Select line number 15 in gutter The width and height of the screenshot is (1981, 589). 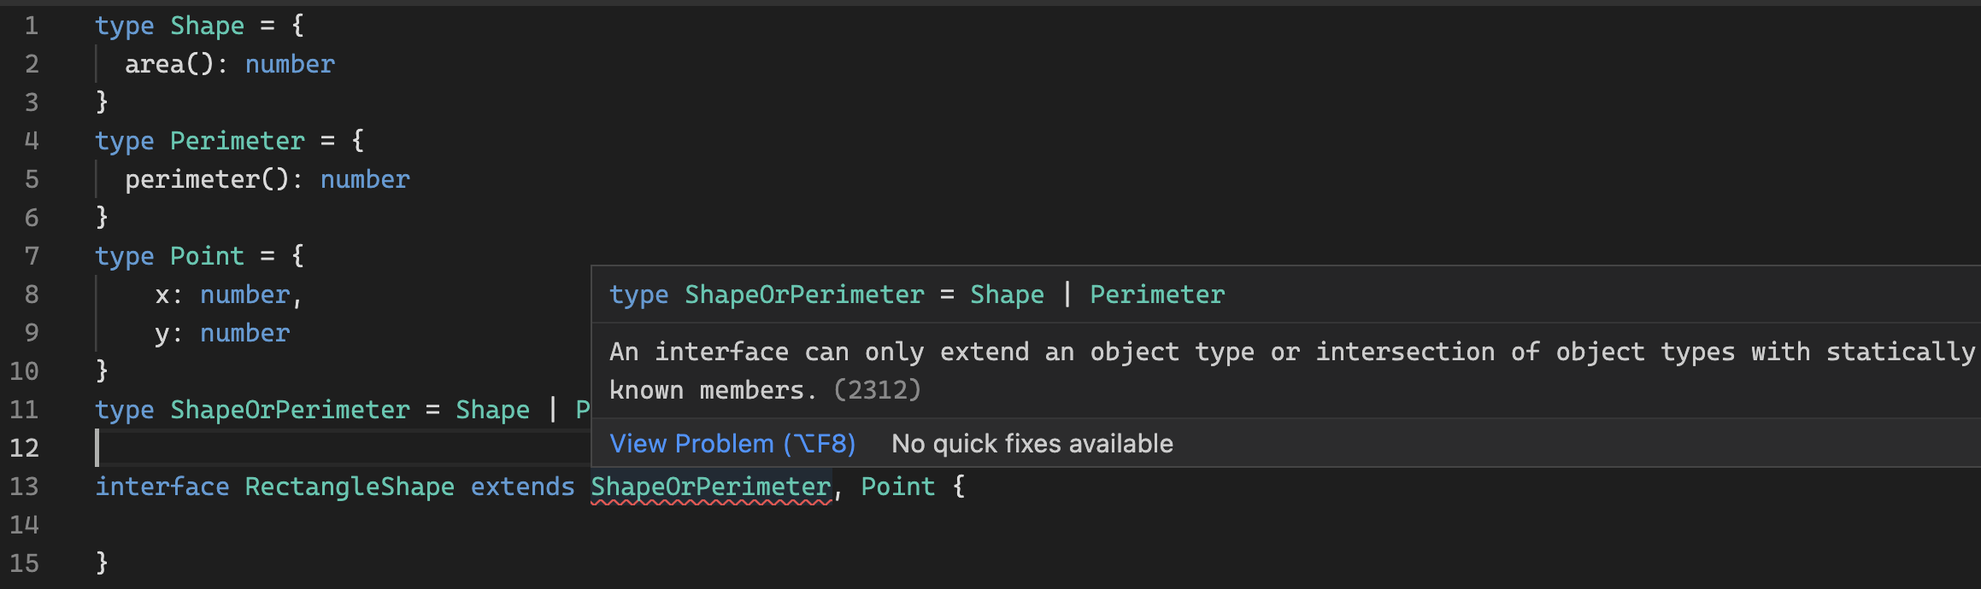[24, 563]
